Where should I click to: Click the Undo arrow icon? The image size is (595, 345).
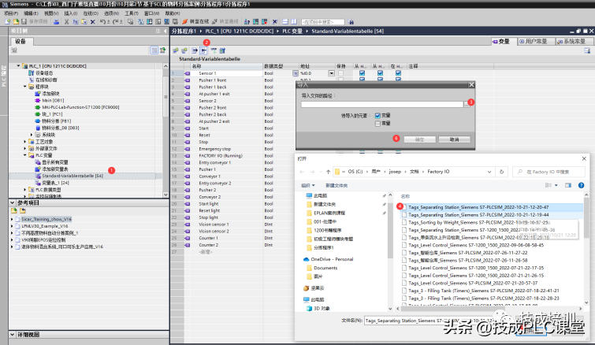pyautogui.click(x=102, y=21)
